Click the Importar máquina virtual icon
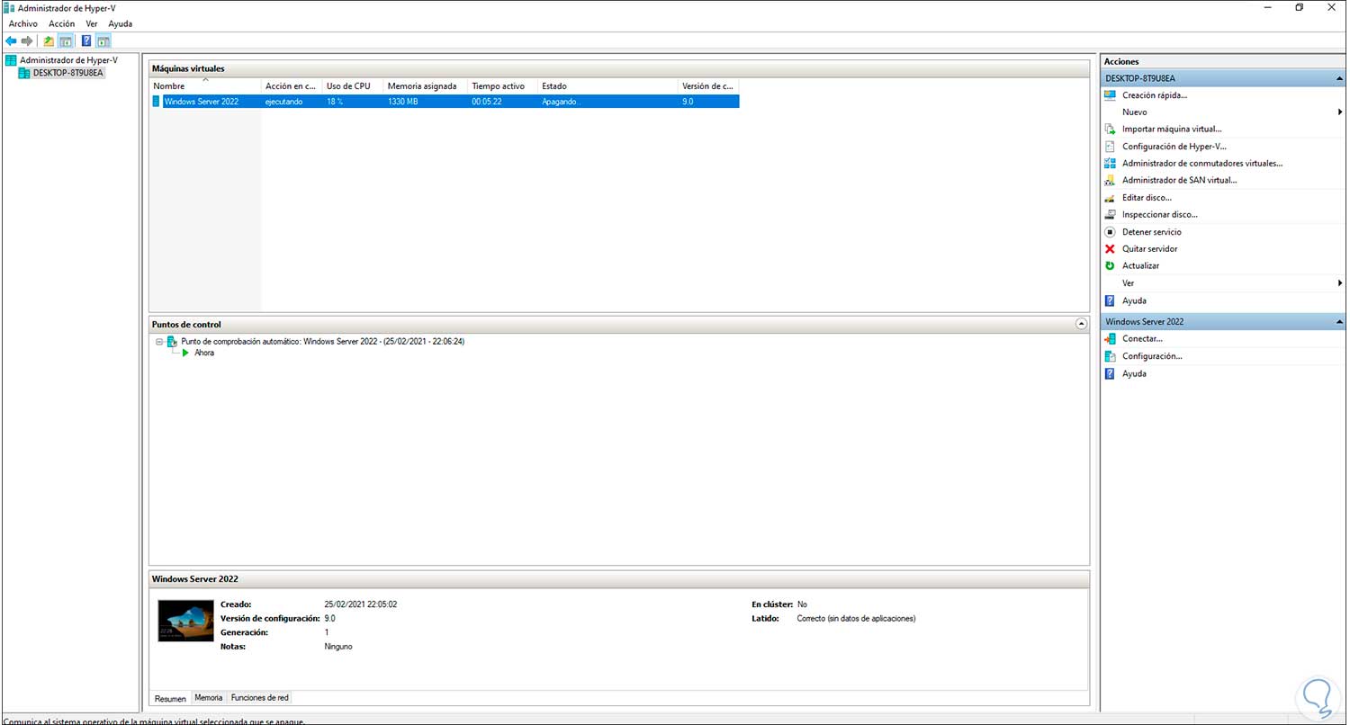The image size is (1350, 725). [1110, 130]
